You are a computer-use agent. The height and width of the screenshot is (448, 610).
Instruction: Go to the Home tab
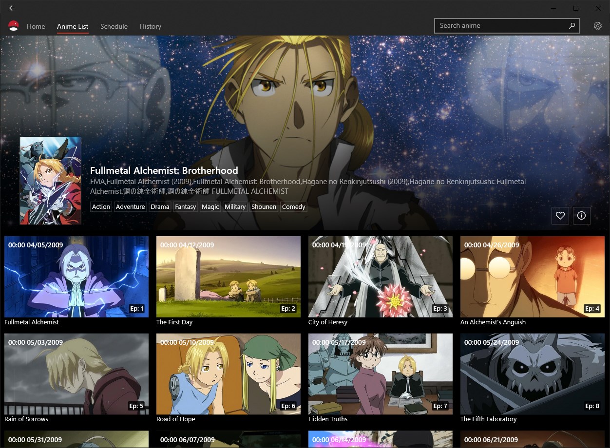coord(36,26)
